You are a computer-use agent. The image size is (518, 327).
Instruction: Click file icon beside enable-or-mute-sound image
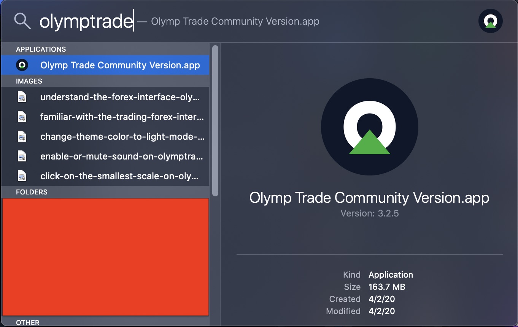[x=22, y=156]
